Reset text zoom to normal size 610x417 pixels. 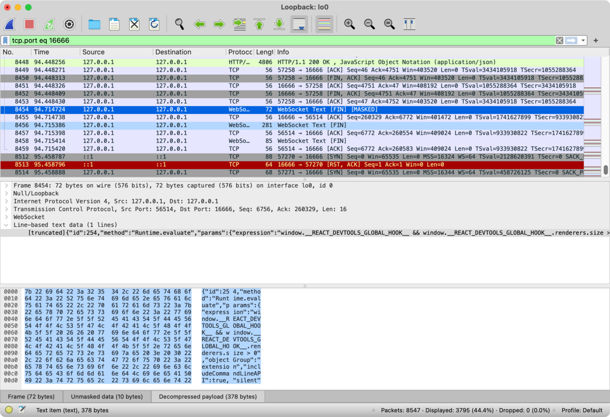click(389, 24)
